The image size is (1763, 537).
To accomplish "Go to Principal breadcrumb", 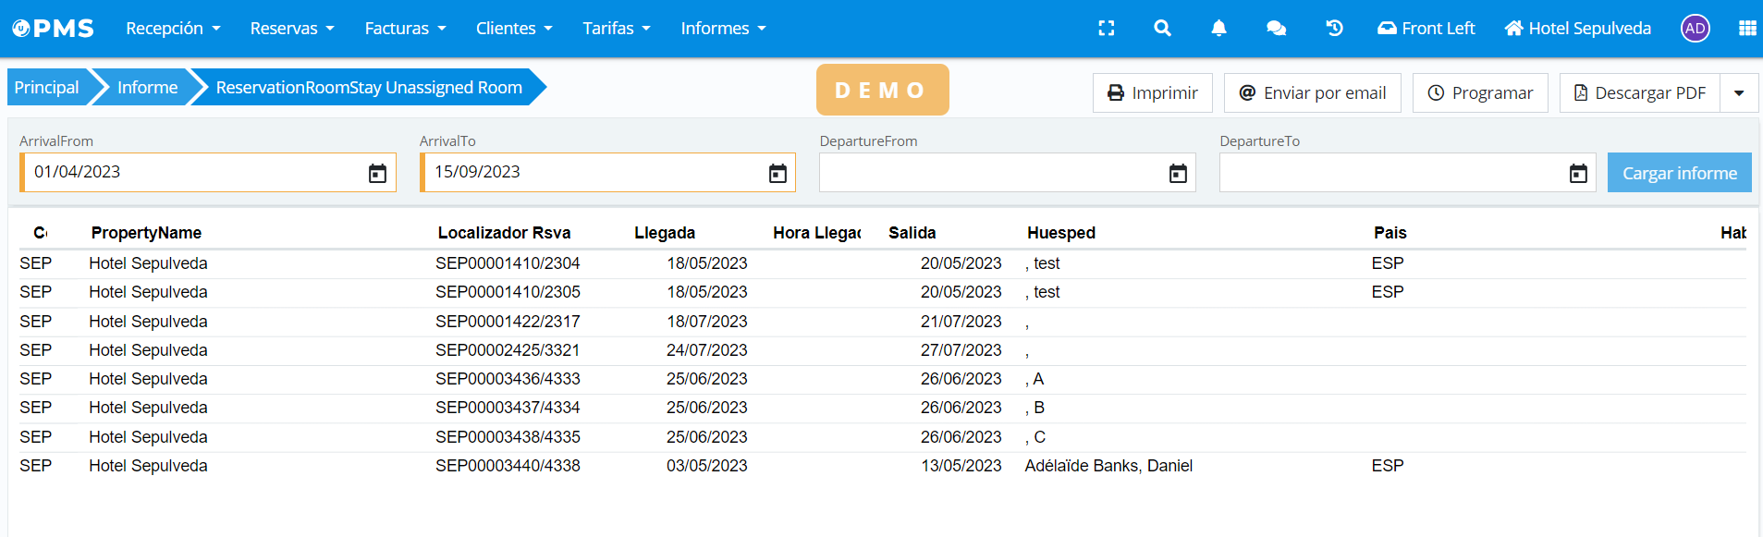I will click(47, 88).
